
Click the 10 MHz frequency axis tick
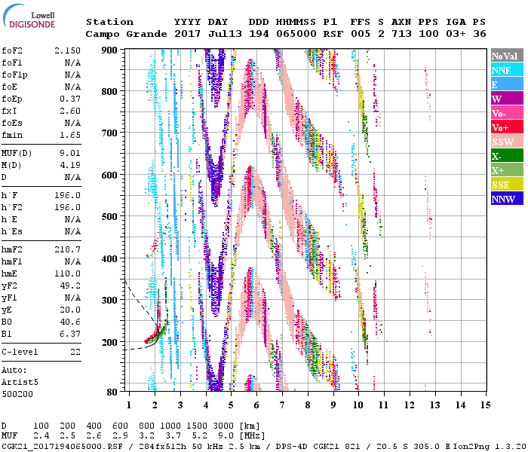360,405
